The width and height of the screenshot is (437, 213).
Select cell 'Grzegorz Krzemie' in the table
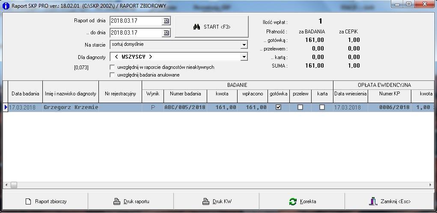click(x=71, y=107)
